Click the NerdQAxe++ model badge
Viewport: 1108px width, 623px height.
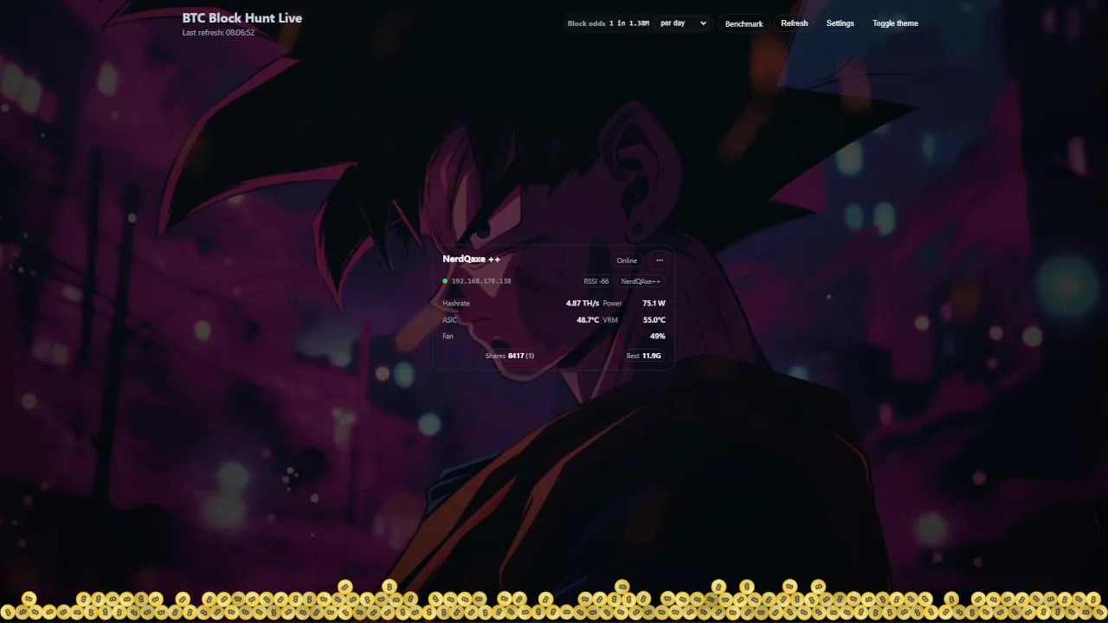click(641, 281)
